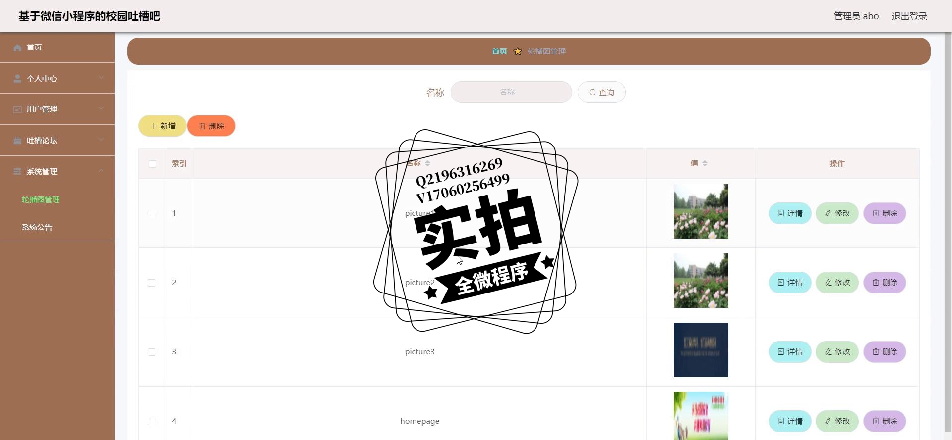Viewport: 952px width, 440px height.
Task: Click the home icon in sidebar
Action: coord(17,48)
